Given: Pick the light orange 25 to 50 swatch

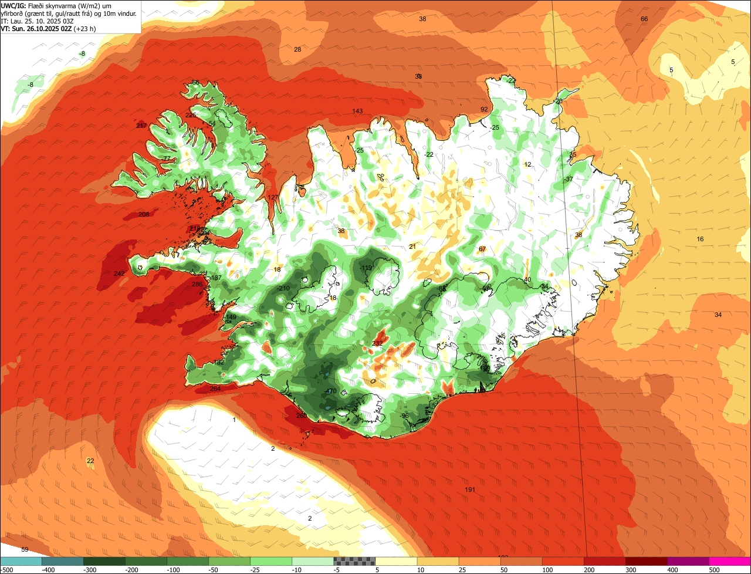Looking at the screenshot, I should 479,561.
